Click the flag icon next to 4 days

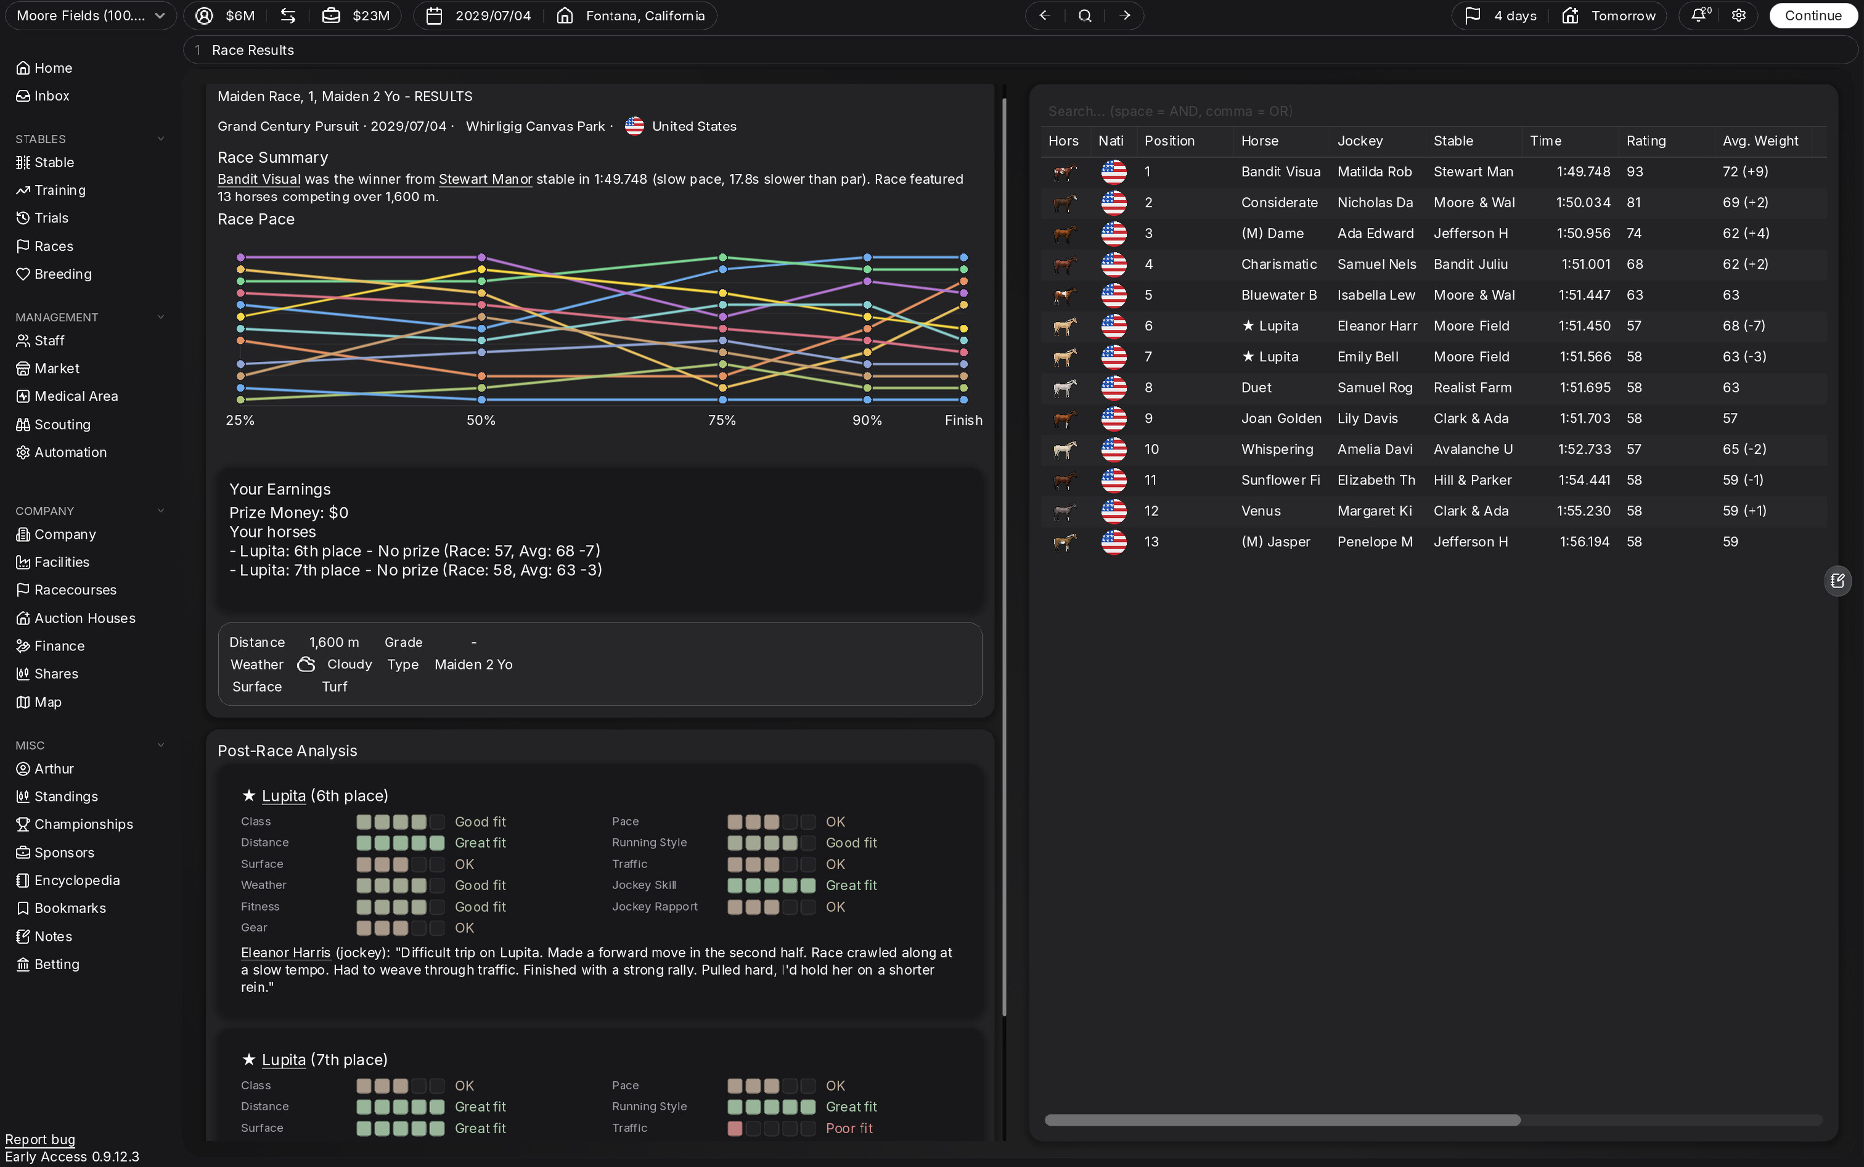[x=1472, y=15]
